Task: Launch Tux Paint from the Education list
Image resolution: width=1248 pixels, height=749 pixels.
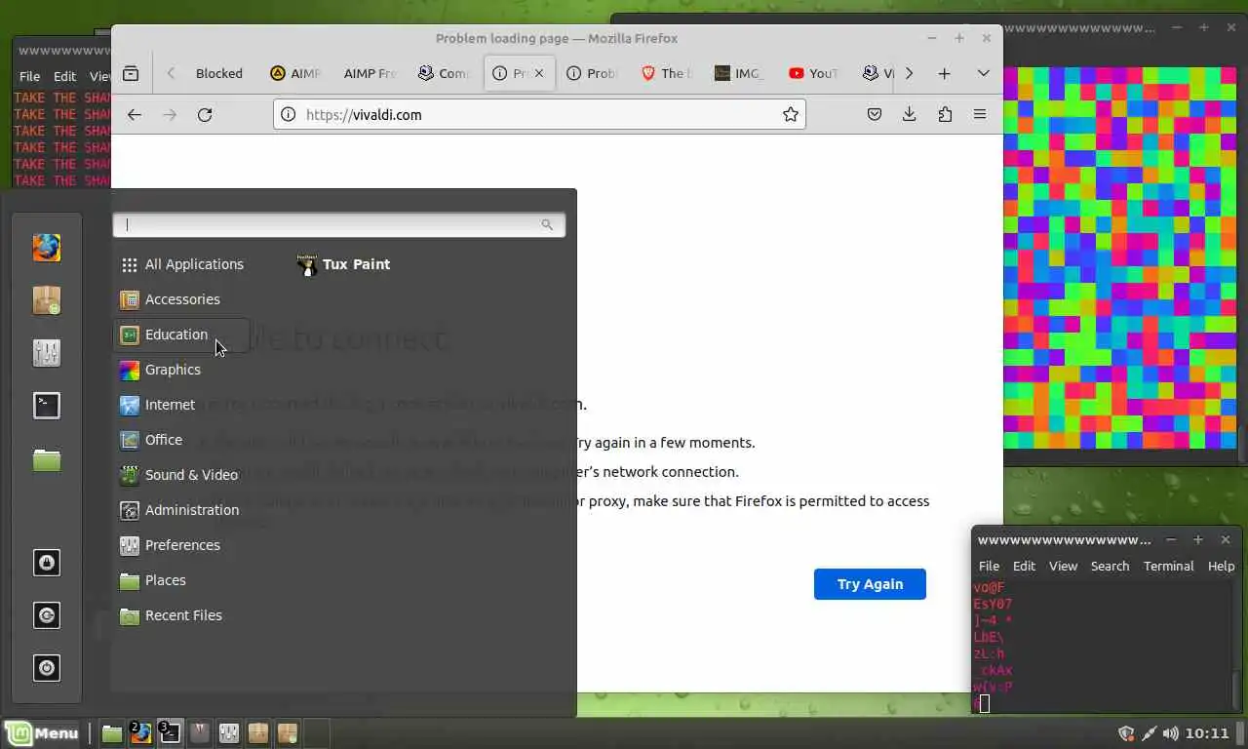Action: (x=343, y=264)
